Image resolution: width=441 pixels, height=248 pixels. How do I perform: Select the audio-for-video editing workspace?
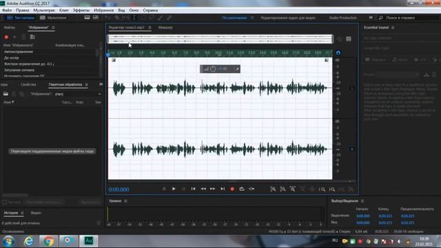[x=288, y=18]
